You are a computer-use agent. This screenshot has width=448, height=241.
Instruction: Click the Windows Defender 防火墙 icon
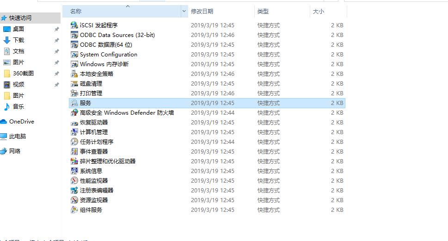(74, 113)
